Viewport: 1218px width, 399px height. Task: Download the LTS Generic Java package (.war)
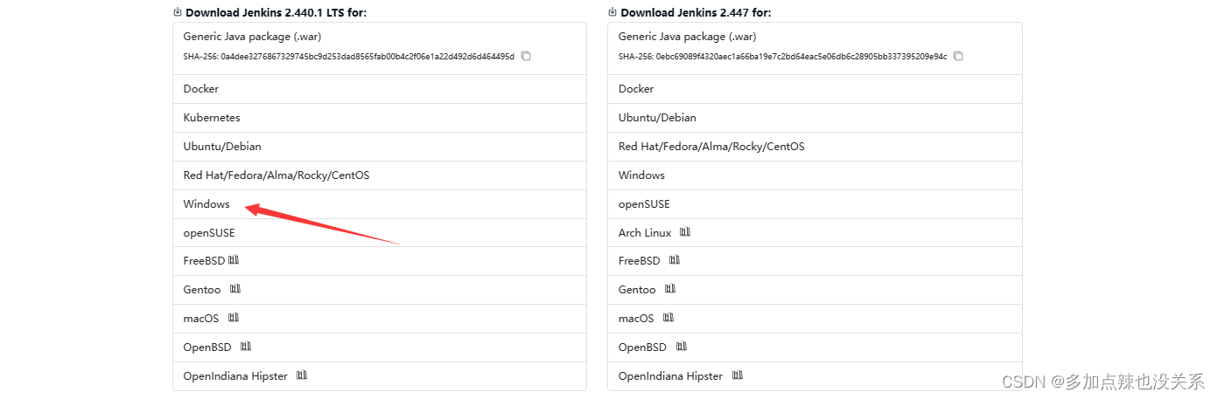pyautogui.click(x=252, y=37)
